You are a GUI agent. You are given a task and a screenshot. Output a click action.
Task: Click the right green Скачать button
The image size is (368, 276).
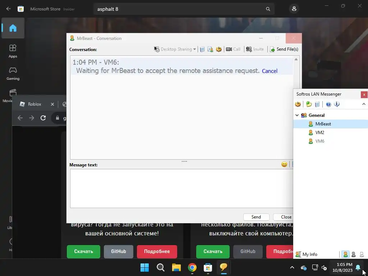(213, 252)
